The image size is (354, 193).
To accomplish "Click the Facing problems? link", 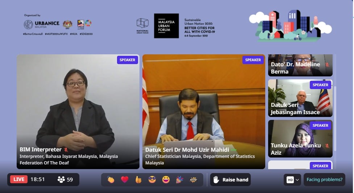I will tap(324, 180).
